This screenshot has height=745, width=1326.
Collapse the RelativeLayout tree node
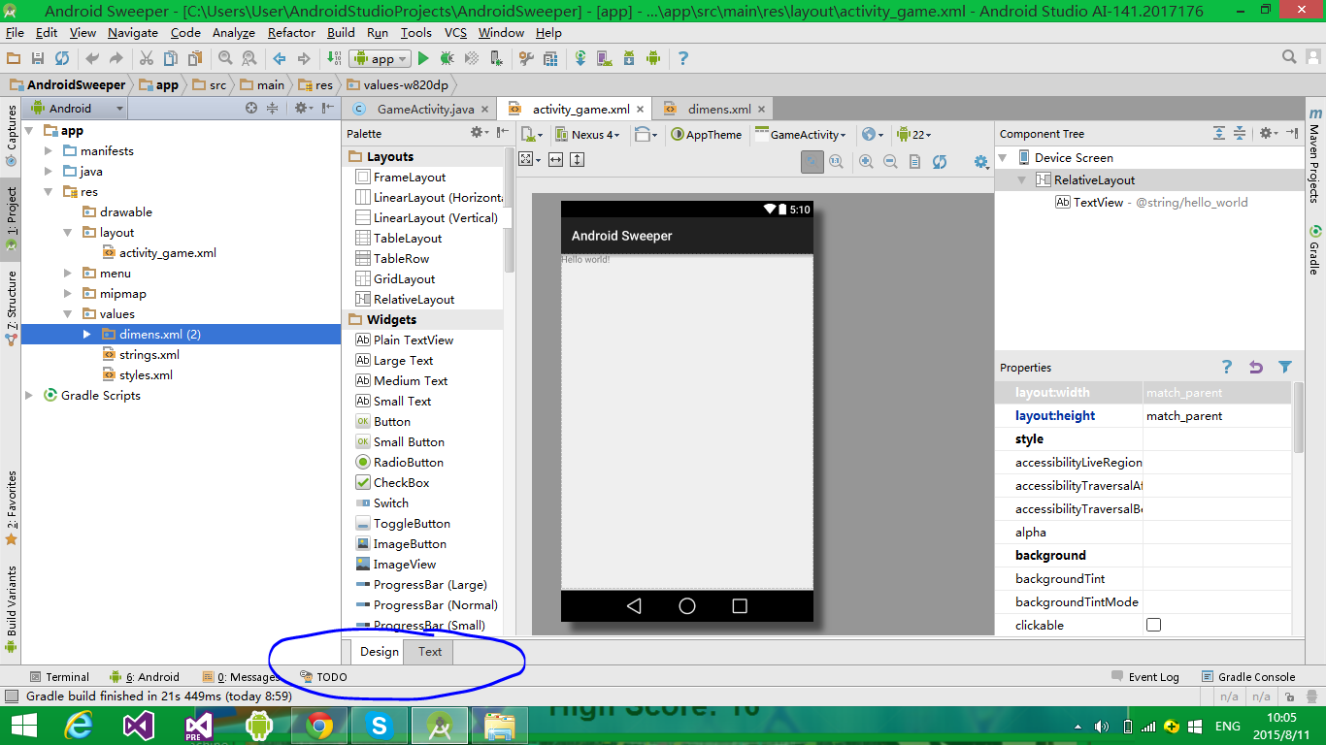click(1022, 180)
